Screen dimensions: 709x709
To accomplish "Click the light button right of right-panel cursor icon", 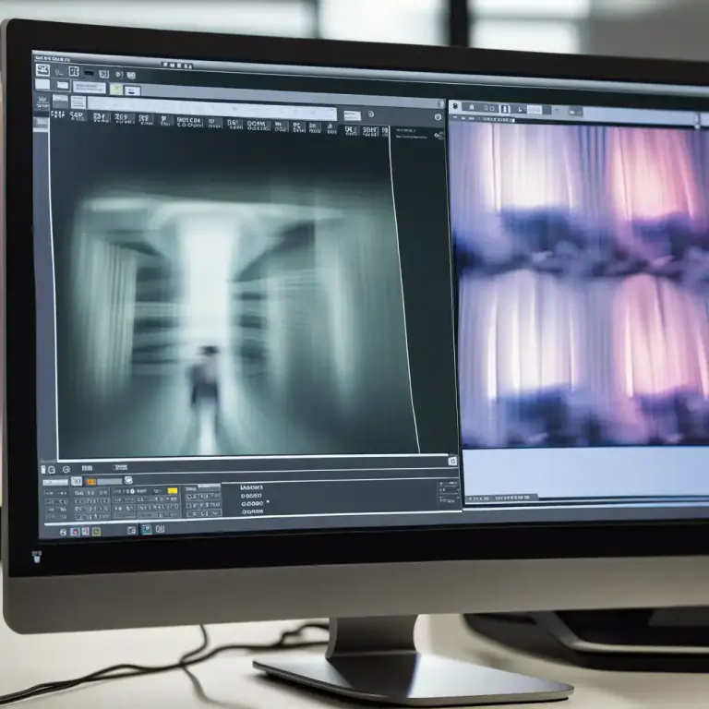I will pyautogui.click(x=534, y=110).
